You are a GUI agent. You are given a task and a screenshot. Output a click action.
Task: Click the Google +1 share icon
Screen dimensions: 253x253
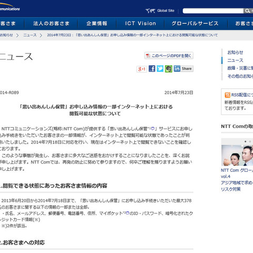tap(142, 69)
